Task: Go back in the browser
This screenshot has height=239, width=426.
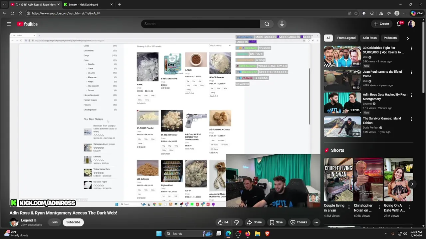Action: tap(4, 13)
